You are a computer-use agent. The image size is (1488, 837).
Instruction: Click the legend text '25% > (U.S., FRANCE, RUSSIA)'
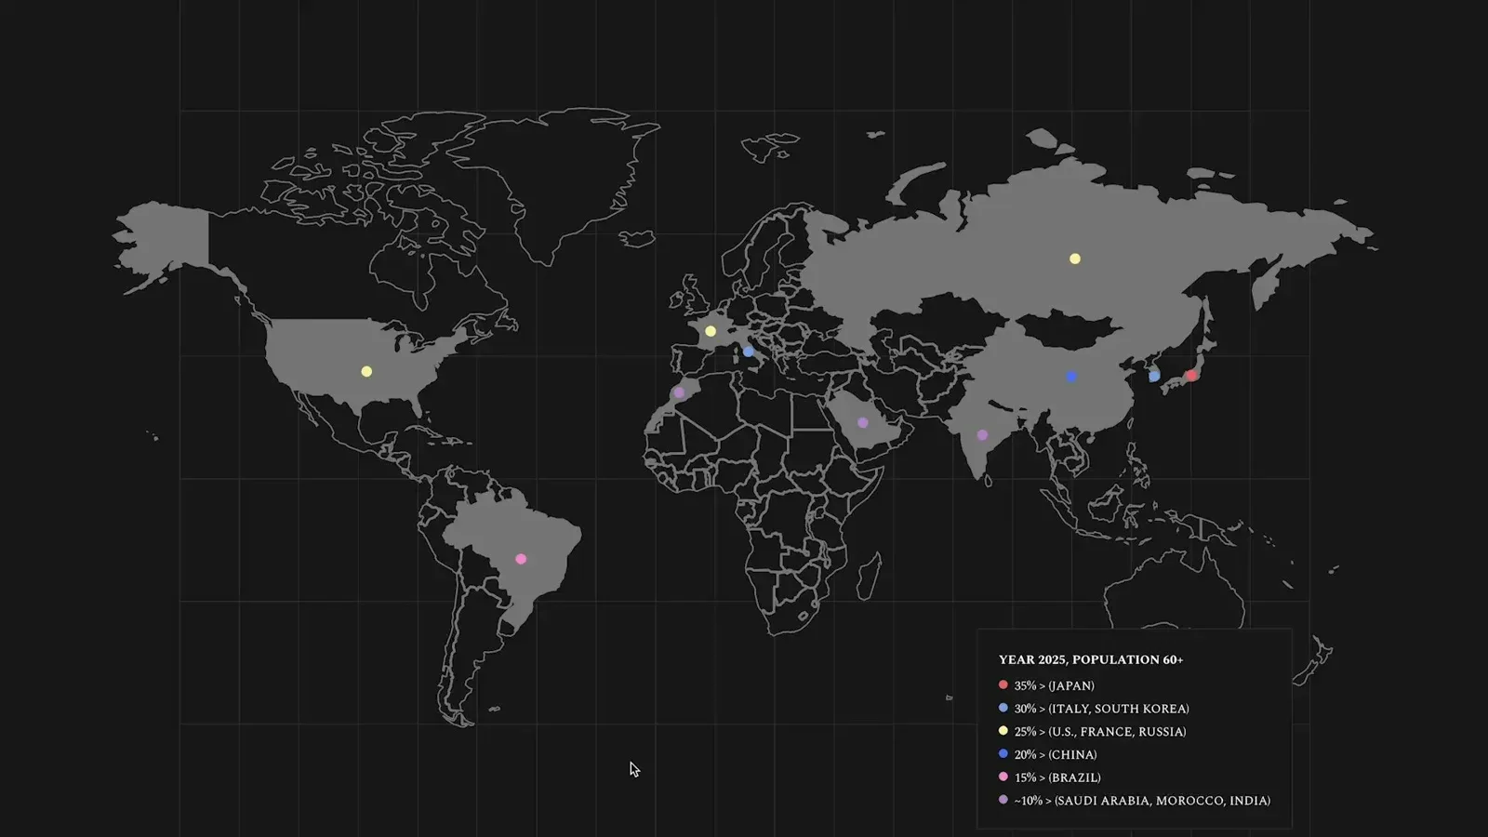point(1100,732)
